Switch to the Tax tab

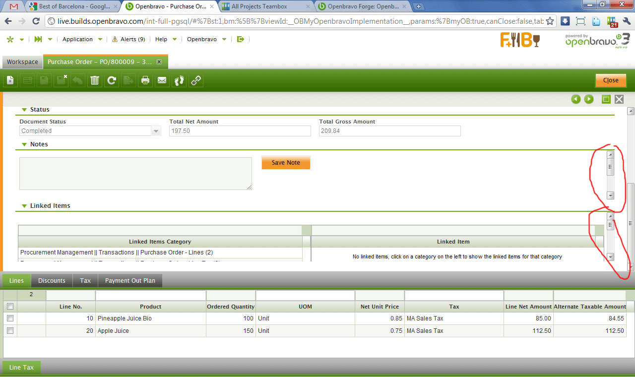click(85, 281)
